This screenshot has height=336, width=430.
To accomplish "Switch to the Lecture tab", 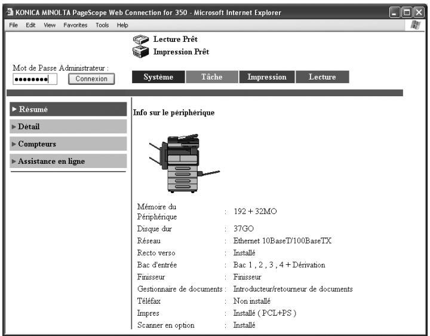I will (x=322, y=77).
